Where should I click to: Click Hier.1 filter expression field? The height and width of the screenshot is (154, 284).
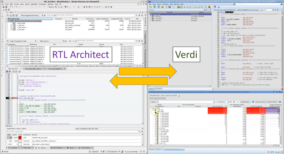point(96,16)
